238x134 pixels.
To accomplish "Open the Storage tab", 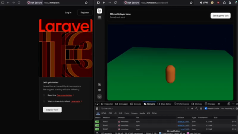I will coord(210,104).
